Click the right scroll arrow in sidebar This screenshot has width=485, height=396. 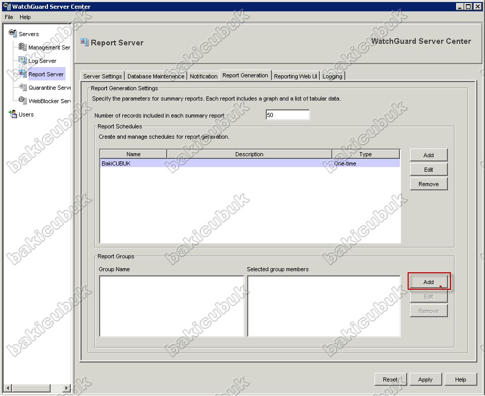pos(66,388)
